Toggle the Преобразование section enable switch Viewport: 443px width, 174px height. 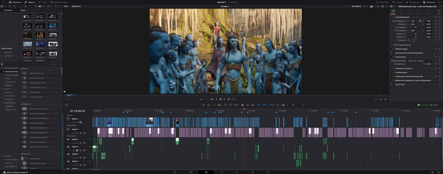tap(393, 17)
